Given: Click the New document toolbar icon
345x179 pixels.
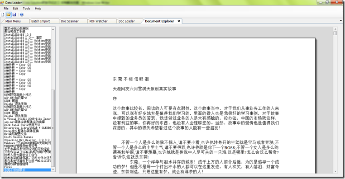Looking at the screenshot, I should point(3,15).
